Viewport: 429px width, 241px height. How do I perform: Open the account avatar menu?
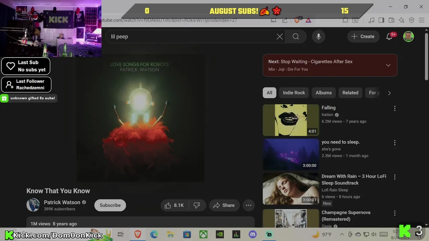click(408, 36)
